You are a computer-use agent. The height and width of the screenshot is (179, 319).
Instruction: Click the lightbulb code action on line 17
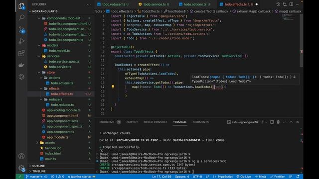(x=113, y=87)
